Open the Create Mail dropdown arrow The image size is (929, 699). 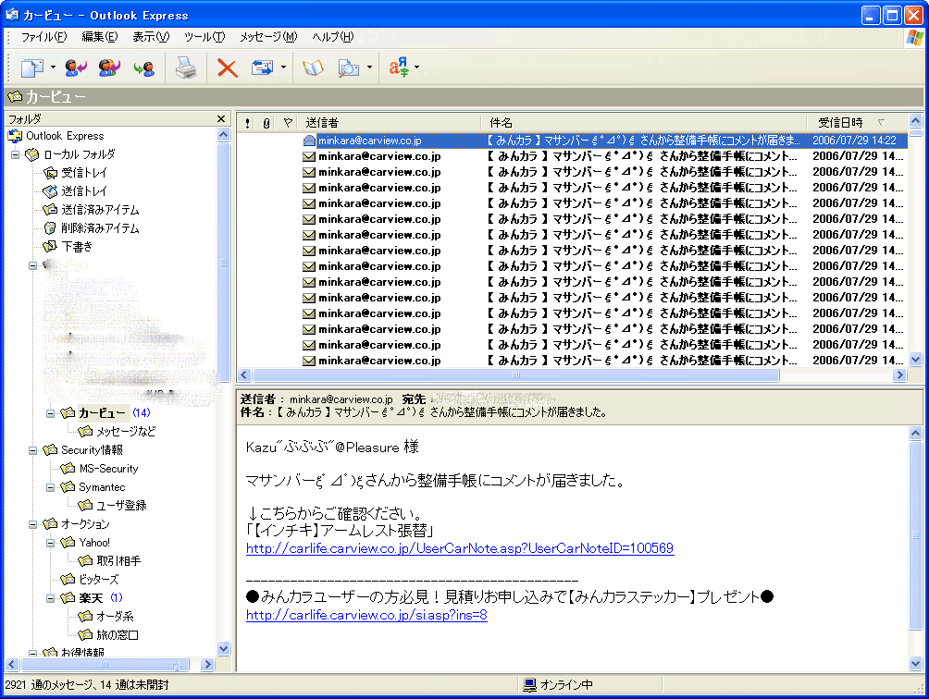point(53,67)
